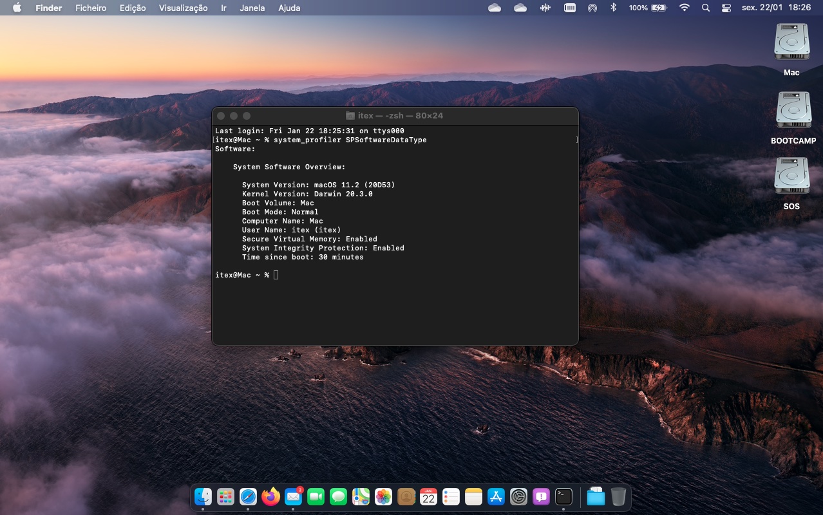Click the Kernel Version: Darwin 20.3.0 line
Image resolution: width=823 pixels, height=515 pixels.
click(307, 194)
